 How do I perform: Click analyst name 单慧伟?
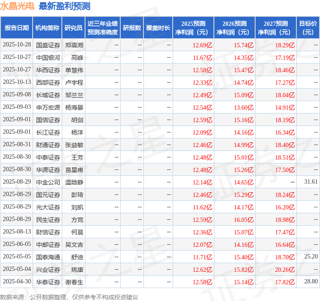[74, 70]
